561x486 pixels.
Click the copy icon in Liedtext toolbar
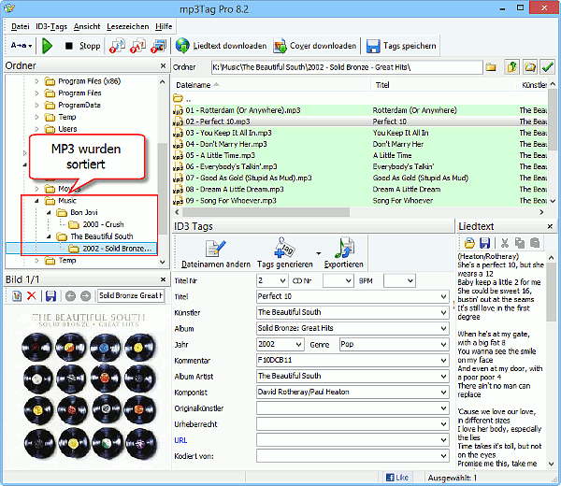(x=520, y=243)
